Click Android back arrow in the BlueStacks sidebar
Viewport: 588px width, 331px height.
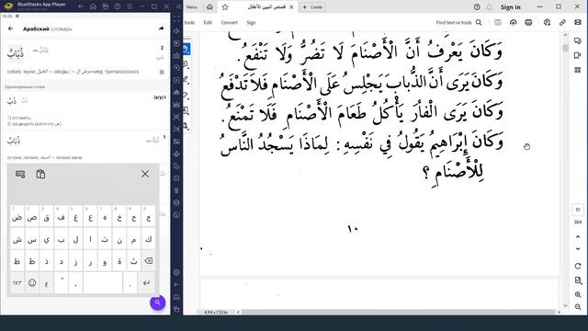pyautogui.click(x=176, y=284)
